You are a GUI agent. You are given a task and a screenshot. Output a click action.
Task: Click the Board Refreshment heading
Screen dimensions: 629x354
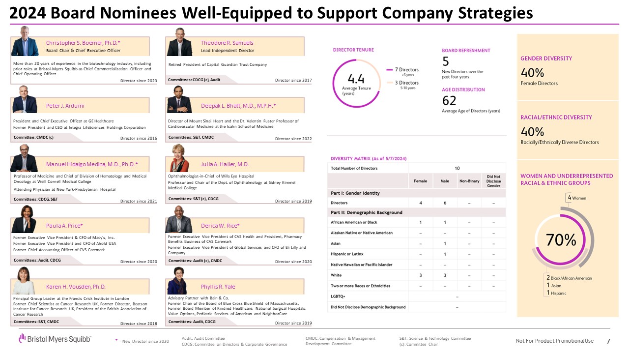(x=466, y=50)
